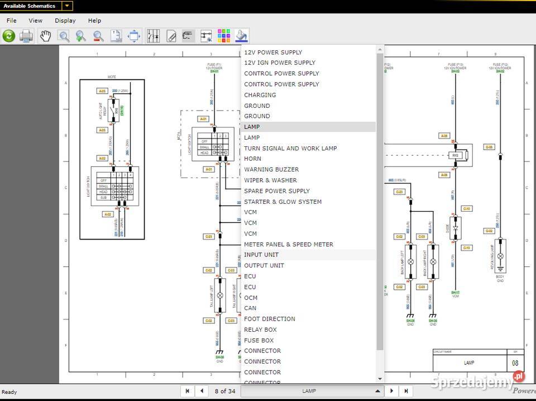The image size is (536, 401).
Task: Collapse the schematic list via its up arrow
Action: (379, 391)
